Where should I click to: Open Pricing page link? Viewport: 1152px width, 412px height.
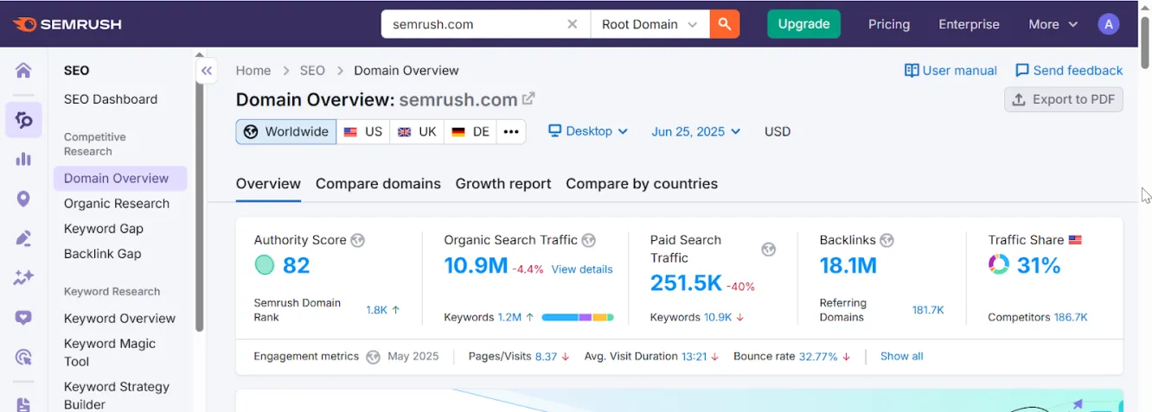point(889,24)
